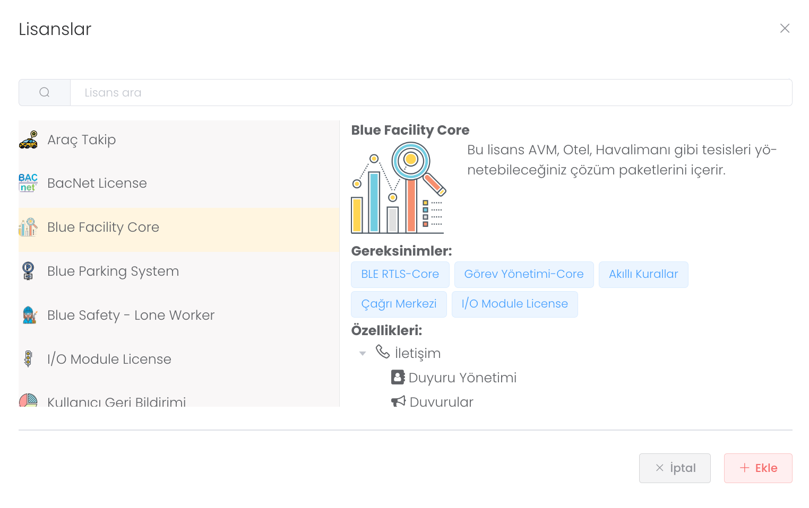
Task: Click the Blue Parking System icon
Action: coord(28,271)
